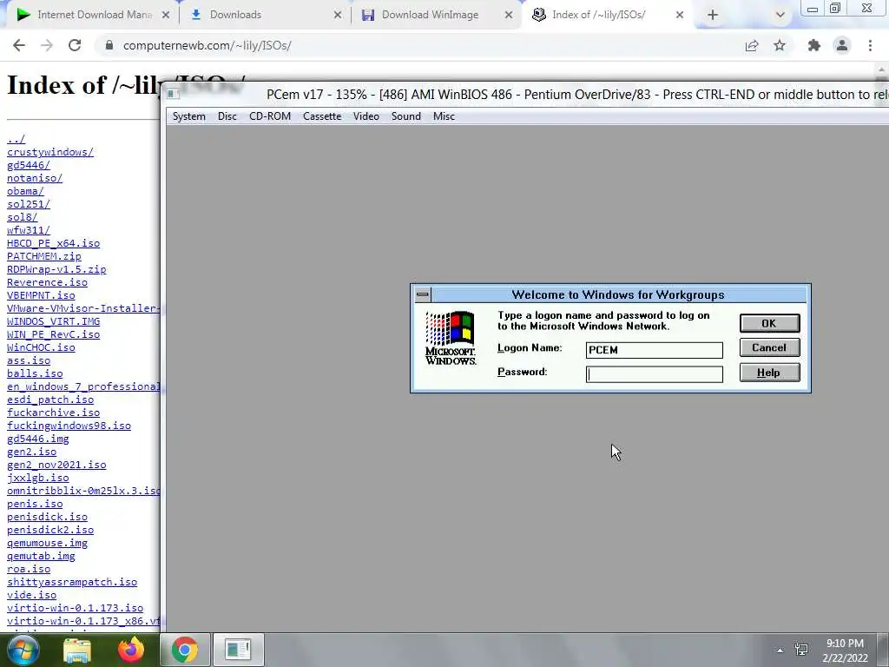Open the clock showing 9:10 PM
Screen dimensions: 889x667
coord(845,650)
